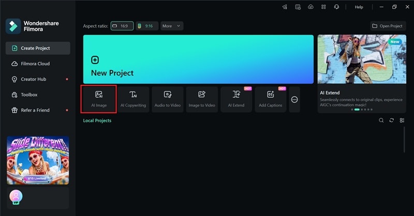414x216 pixels.
Task: Click the Wondershare Filmora logo
Action: click(x=13, y=26)
